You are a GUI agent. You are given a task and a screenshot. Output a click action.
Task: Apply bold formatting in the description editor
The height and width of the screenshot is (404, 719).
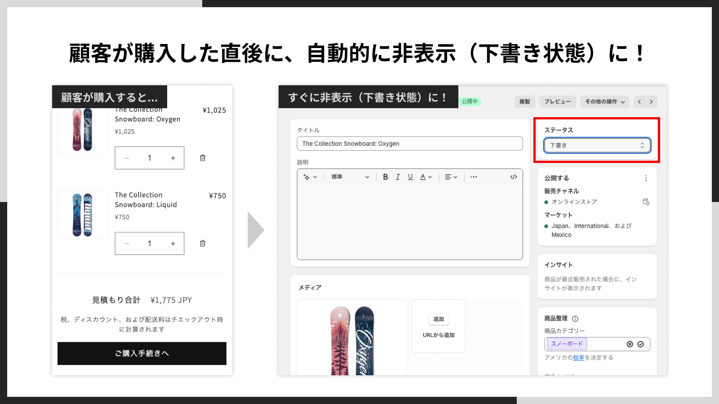tap(385, 176)
